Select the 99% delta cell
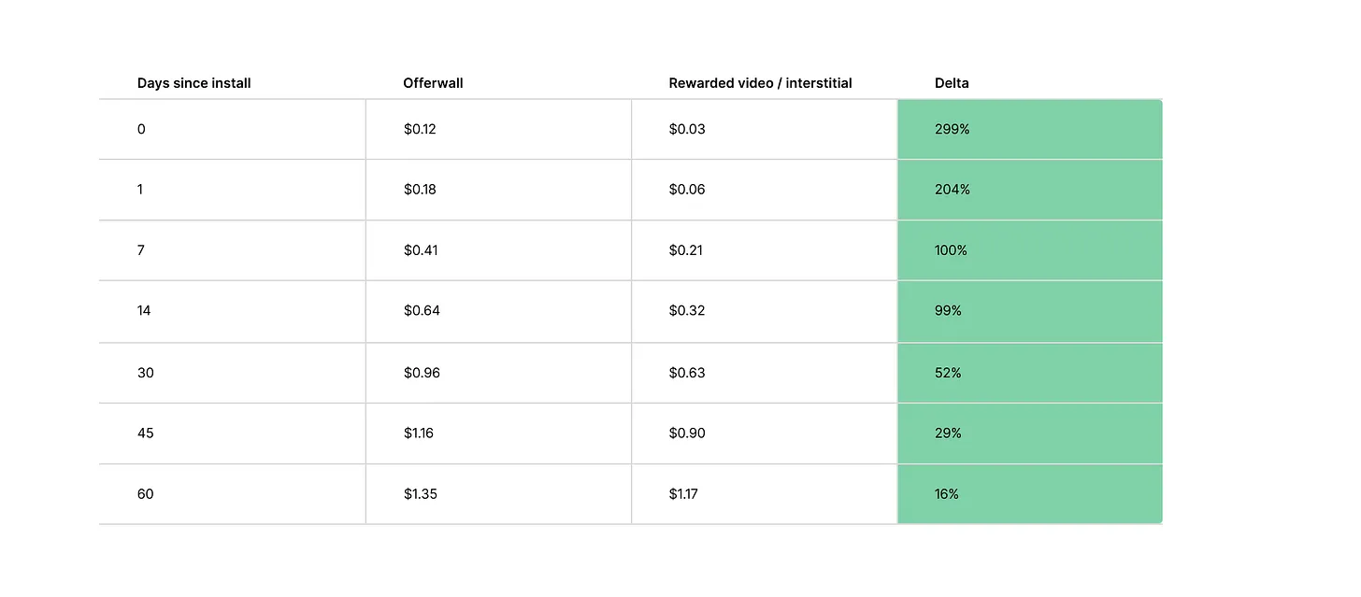This screenshot has width=1361, height=597. point(948,311)
